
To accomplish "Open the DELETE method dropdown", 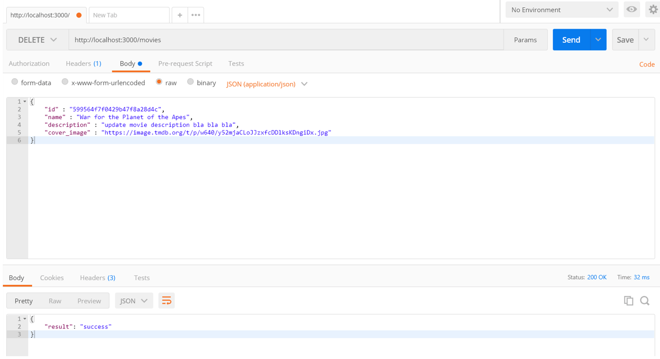I will (37, 40).
